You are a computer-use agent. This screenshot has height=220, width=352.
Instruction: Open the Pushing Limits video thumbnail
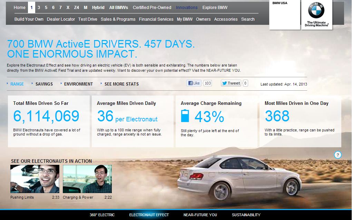[x=35, y=179]
